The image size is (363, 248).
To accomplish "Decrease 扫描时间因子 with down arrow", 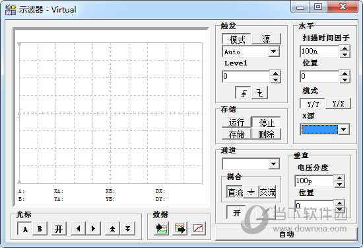I will click(x=345, y=55).
